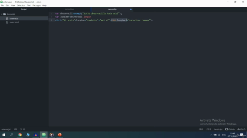Change the CRLF line ending setting
This screenshot has height=138, width=247.
pos(201,130)
